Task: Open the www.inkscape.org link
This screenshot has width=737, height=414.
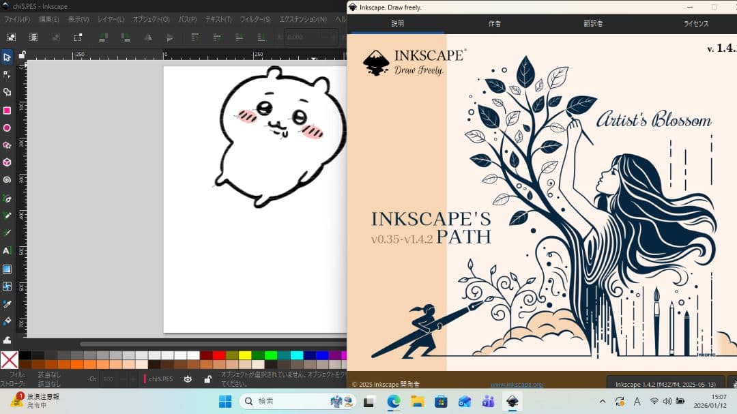Action: [x=517, y=385]
